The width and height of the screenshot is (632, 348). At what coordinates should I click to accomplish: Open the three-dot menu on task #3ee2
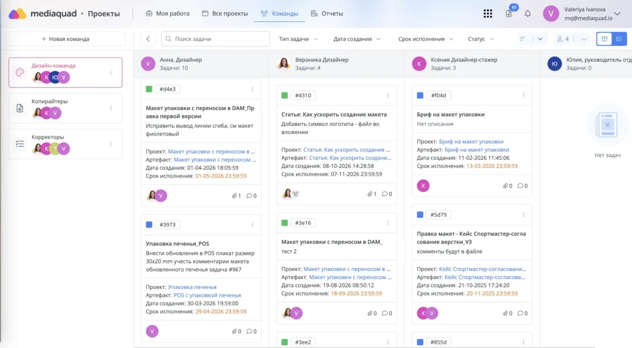click(388, 342)
